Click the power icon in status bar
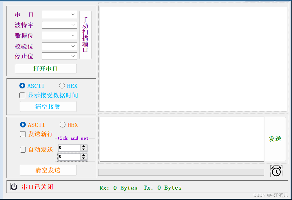This screenshot has width=292, height=200. tap(14, 186)
